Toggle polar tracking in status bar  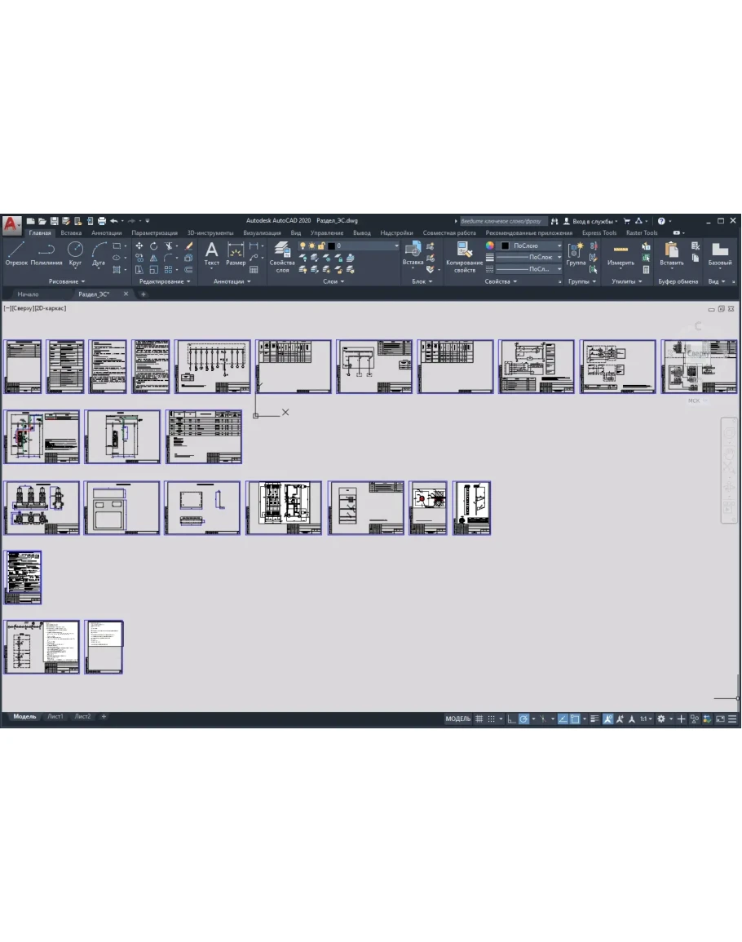(x=524, y=719)
